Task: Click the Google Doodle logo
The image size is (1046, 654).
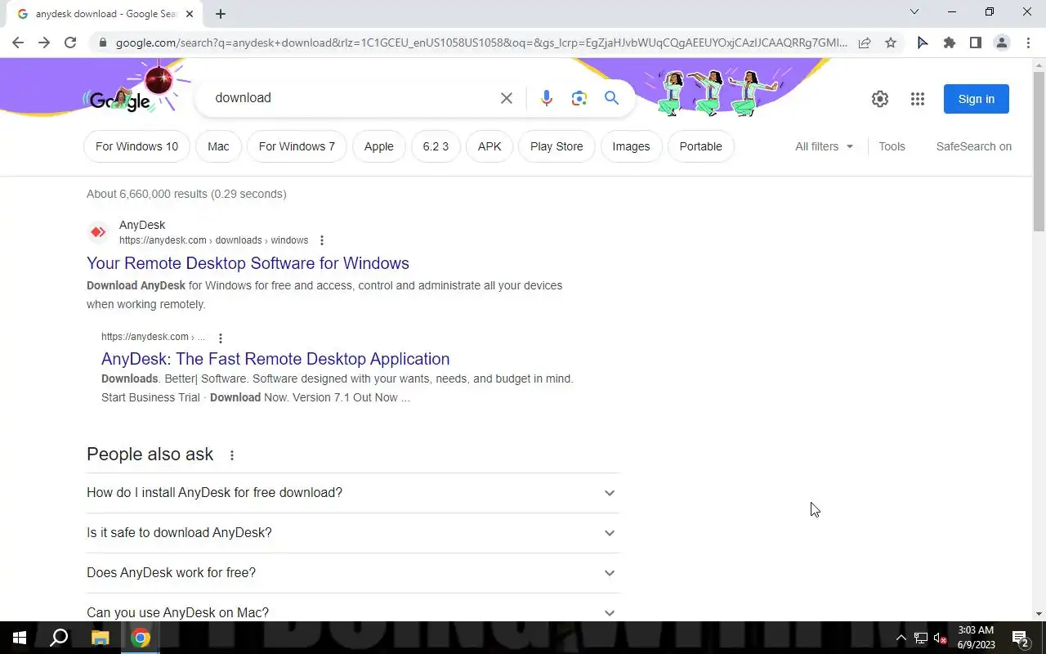Action: tap(121, 99)
